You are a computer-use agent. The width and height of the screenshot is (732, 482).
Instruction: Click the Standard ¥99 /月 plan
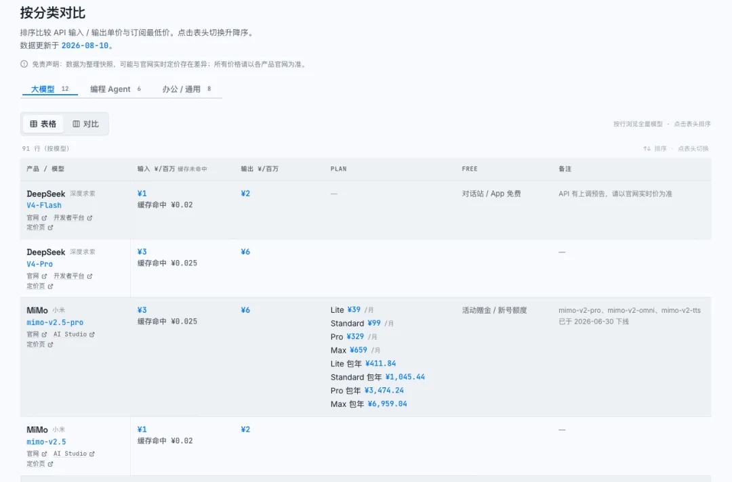coord(362,324)
